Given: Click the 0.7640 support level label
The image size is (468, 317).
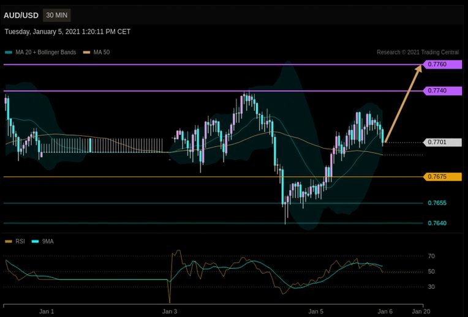Looking at the screenshot, I should 437,223.
